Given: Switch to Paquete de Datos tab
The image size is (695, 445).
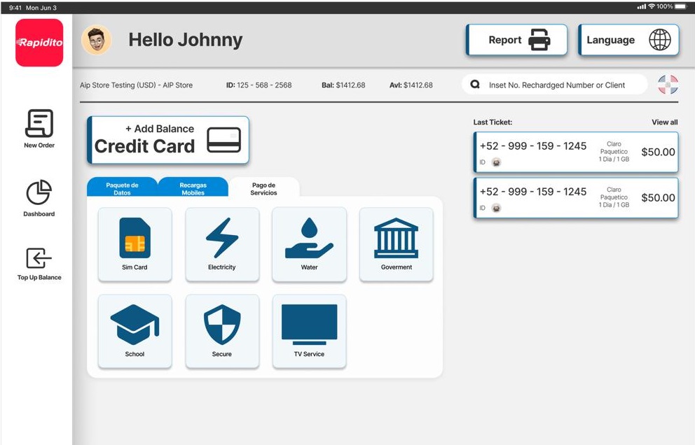Looking at the screenshot, I should 122,188.
